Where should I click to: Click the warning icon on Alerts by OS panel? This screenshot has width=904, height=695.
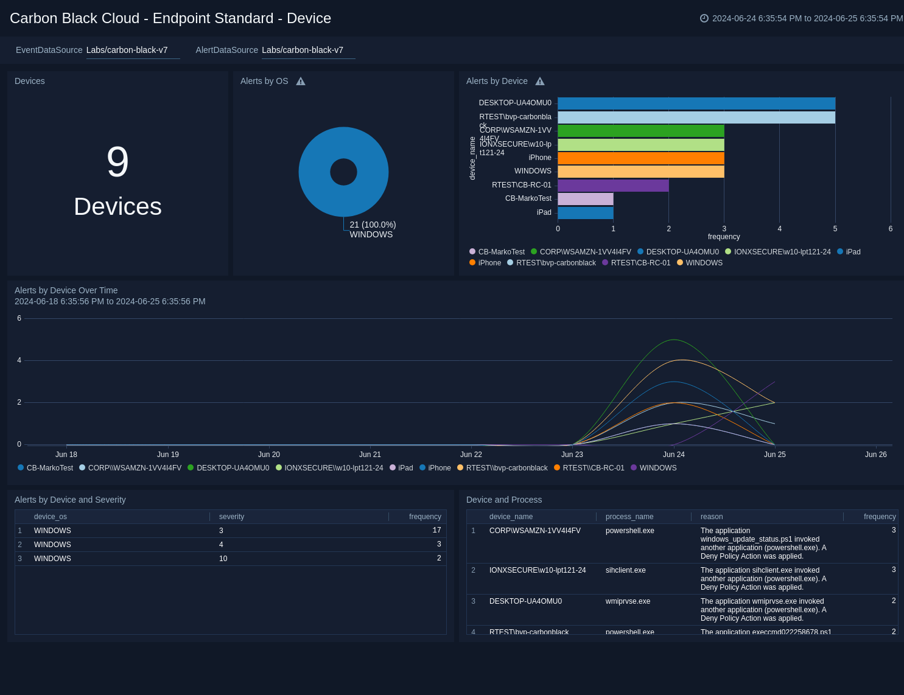301,81
